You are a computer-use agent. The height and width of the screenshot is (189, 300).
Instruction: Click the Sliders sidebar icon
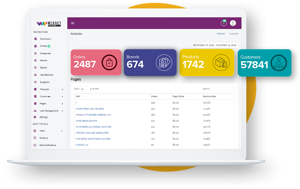pos(35,68)
